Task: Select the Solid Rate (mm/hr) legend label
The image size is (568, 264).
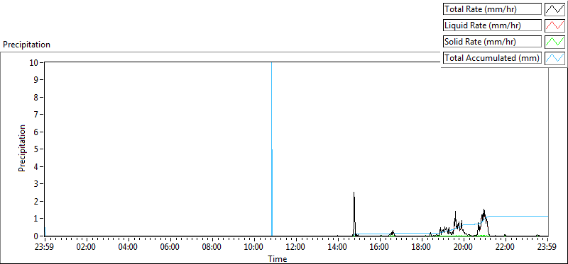Action: (493, 42)
